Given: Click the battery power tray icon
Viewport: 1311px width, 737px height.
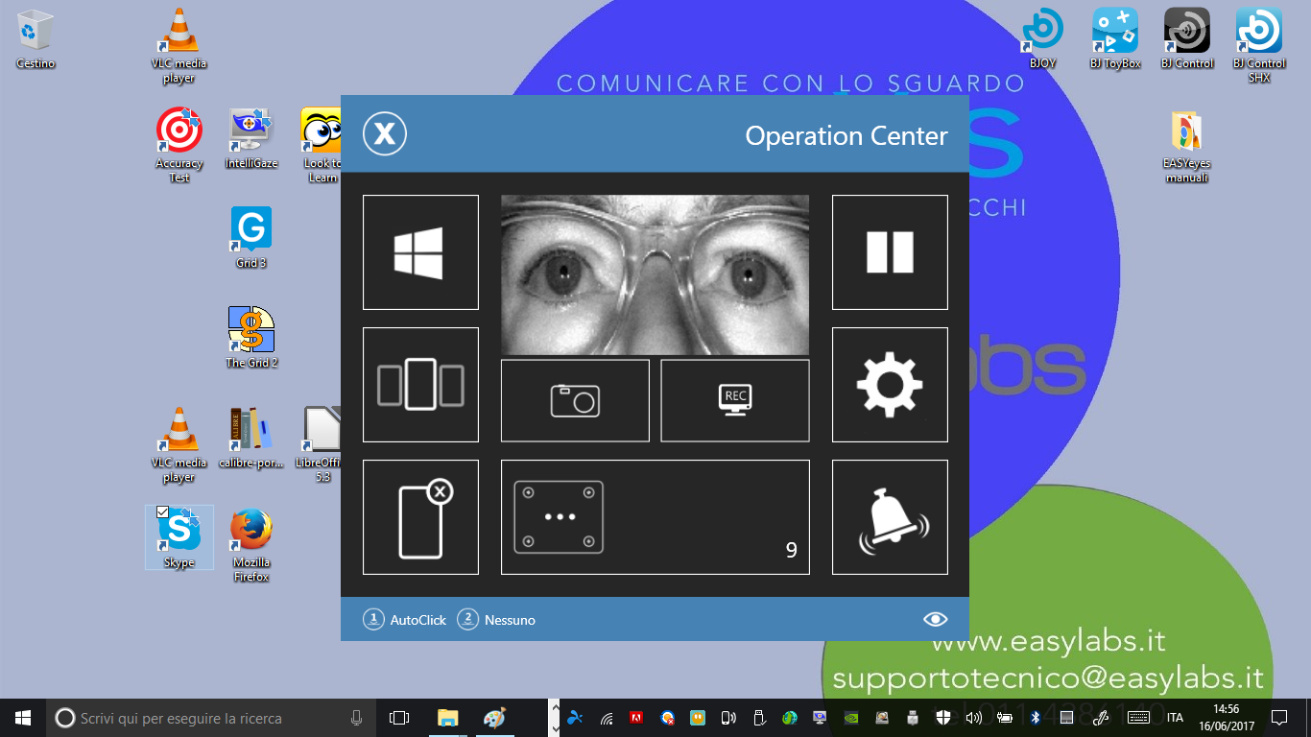Looking at the screenshot, I should pyautogui.click(x=1005, y=717).
